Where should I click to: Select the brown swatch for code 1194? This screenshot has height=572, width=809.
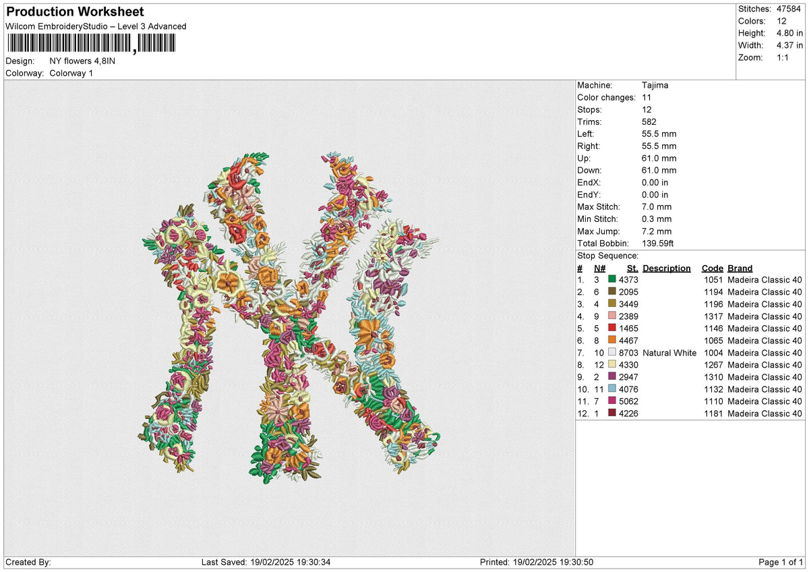tap(612, 291)
